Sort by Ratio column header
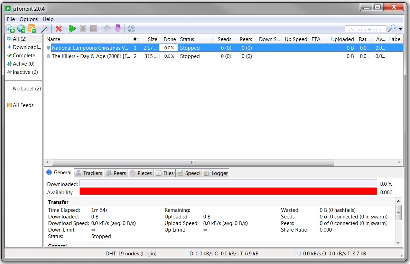 point(364,39)
